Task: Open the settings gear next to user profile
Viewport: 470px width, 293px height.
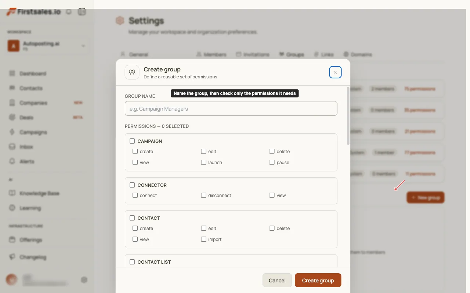Action: (x=84, y=280)
